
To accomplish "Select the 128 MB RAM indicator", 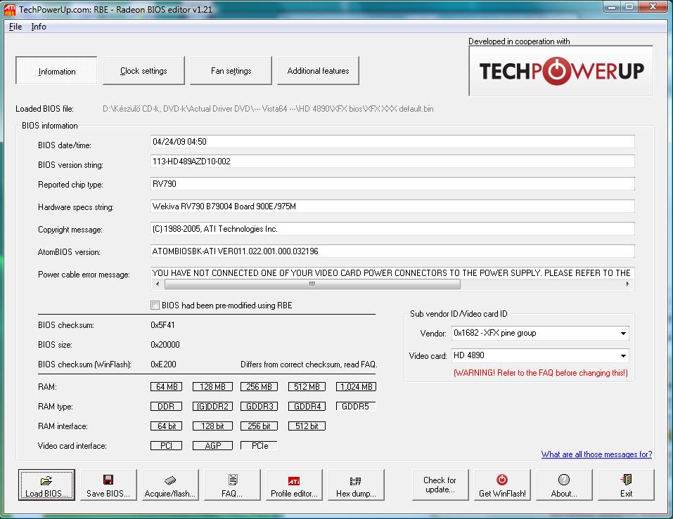I will 212,386.
